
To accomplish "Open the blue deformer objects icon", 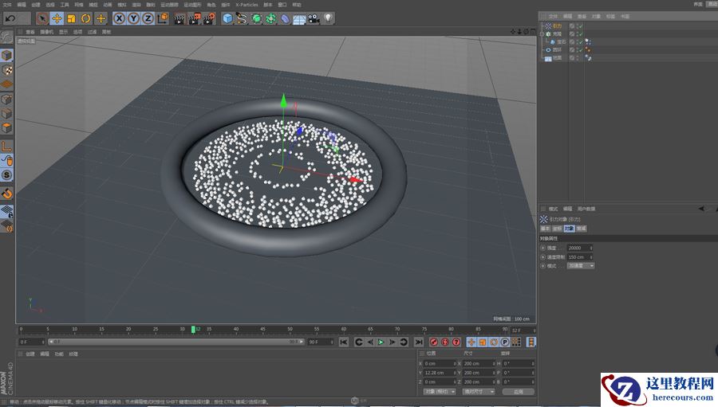I will pos(285,18).
